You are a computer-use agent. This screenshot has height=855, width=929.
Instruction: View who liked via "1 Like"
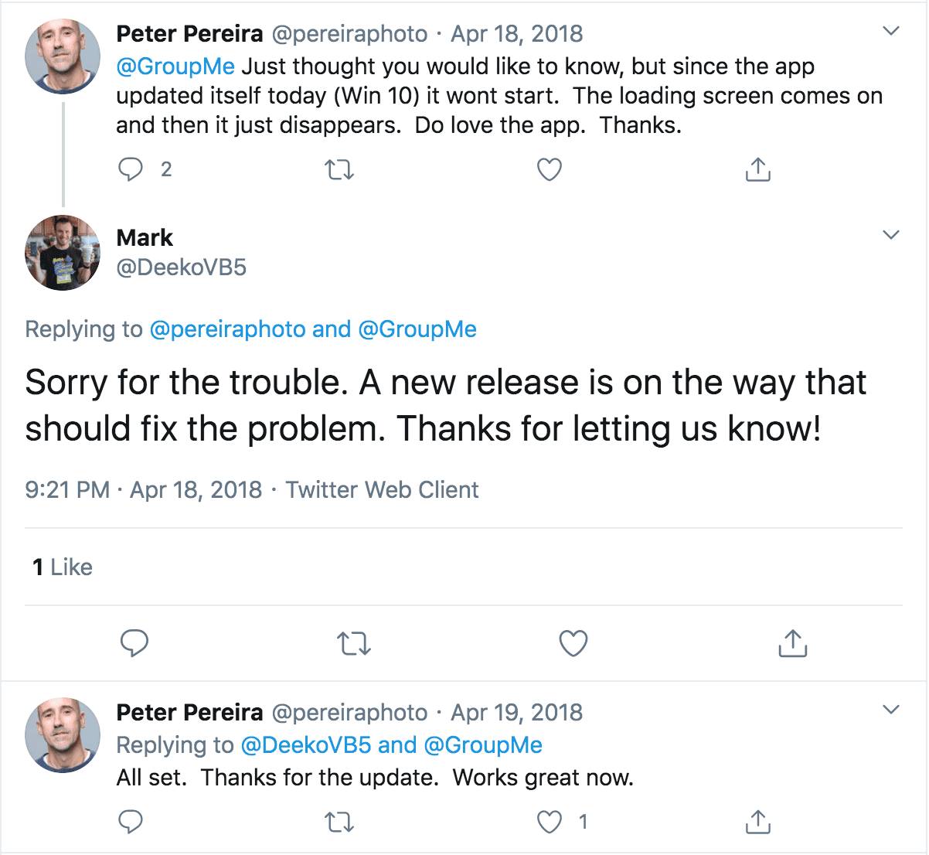[x=63, y=567]
